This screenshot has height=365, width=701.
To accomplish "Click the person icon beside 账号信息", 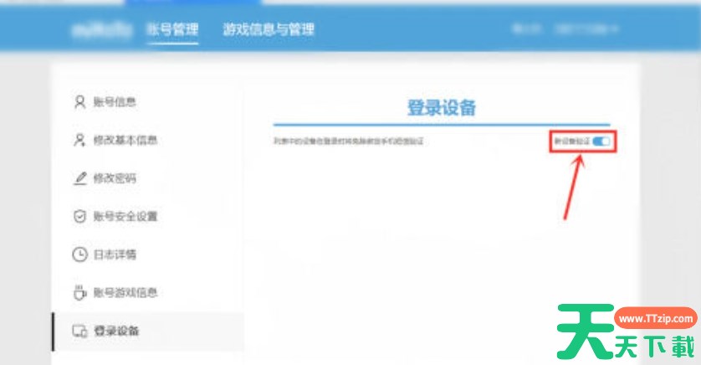I will click(x=79, y=102).
